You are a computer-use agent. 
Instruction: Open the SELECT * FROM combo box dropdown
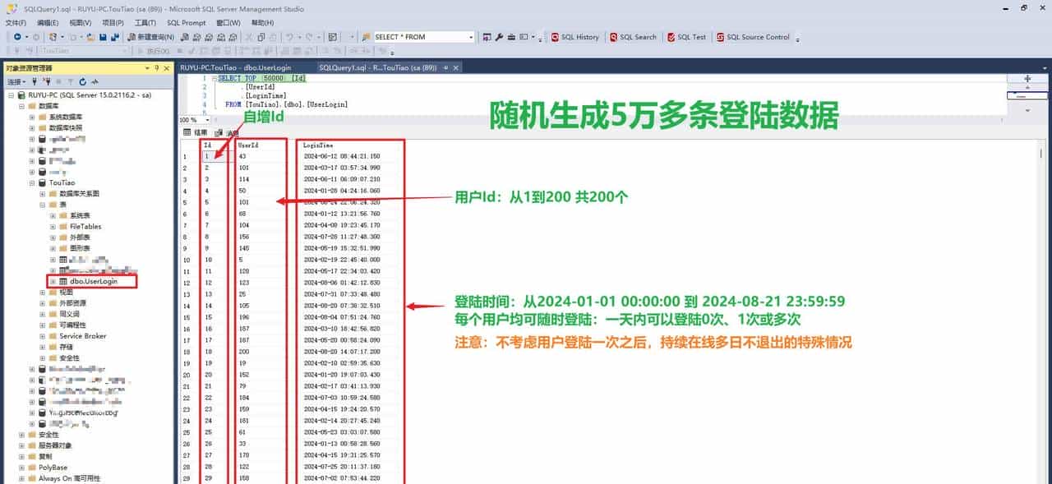click(x=471, y=37)
